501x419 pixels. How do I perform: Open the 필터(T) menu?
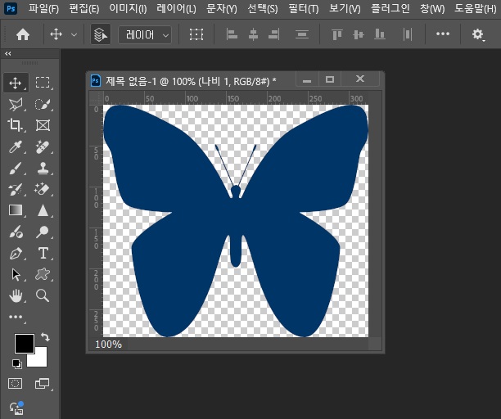click(x=303, y=9)
